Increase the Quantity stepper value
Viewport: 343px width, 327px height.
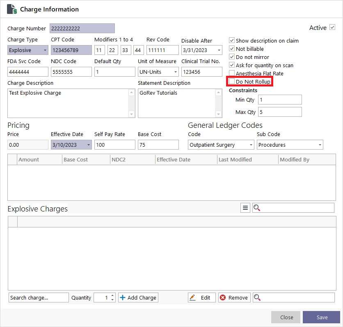pyautogui.click(x=112, y=295)
